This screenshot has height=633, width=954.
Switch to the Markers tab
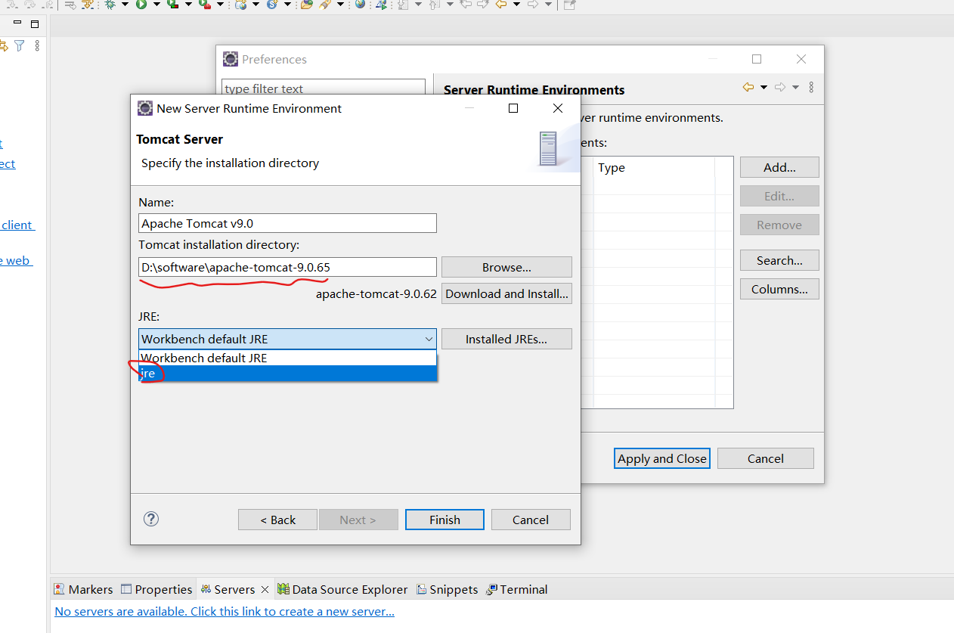pyautogui.click(x=83, y=589)
